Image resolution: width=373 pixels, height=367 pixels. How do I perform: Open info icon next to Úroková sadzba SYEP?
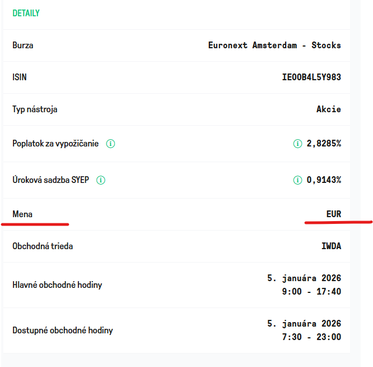pos(101,180)
